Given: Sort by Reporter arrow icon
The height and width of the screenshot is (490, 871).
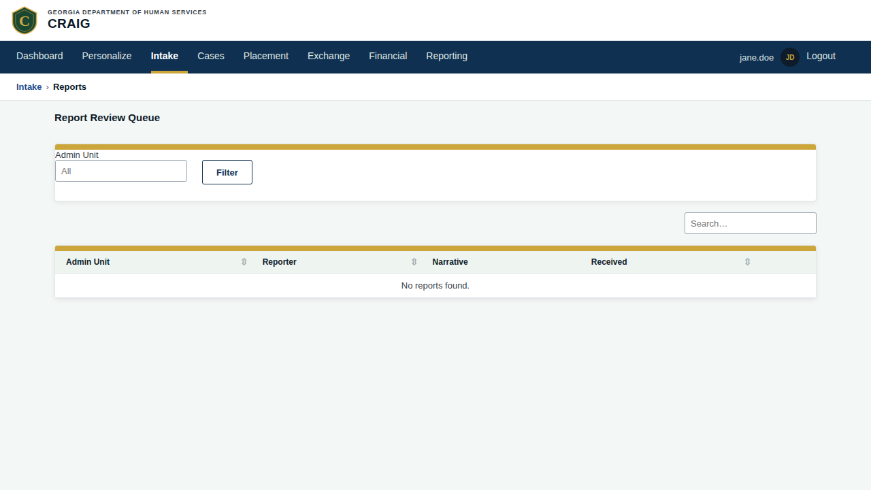Looking at the screenshot, I should (x=414, y=262).
